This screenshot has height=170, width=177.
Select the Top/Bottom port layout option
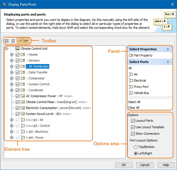point(136,147)
